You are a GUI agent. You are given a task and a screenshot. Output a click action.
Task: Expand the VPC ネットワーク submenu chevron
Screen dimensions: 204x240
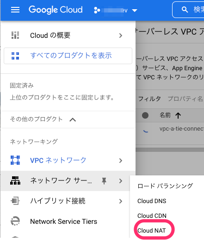point(121,161)
